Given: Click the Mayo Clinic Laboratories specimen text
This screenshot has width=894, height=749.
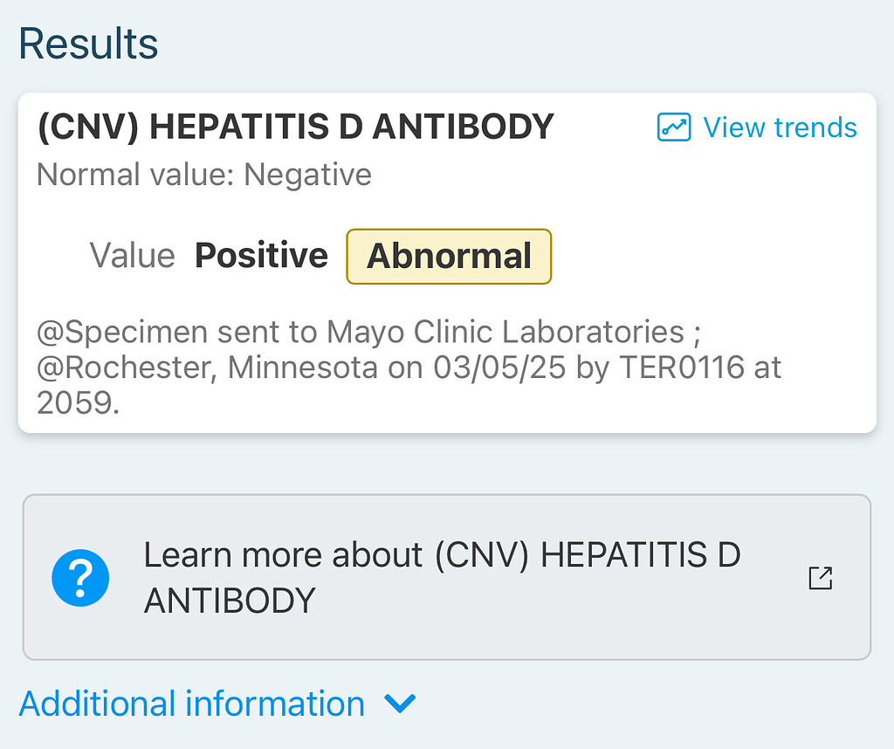Looking at the screenshot, I should click(505, 332).
